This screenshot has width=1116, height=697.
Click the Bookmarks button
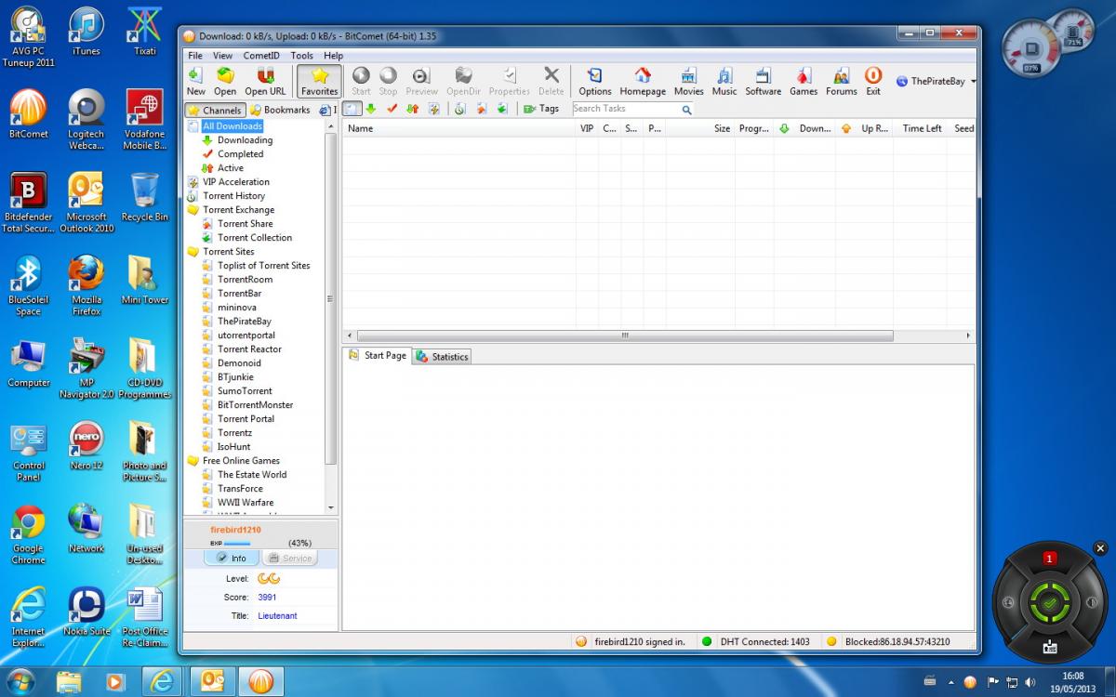pyautogui.click(x=280, y=110)
